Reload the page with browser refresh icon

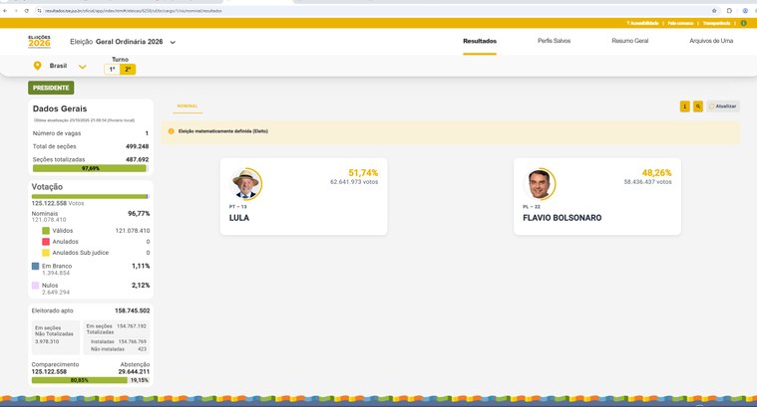(x=27, y=11)
